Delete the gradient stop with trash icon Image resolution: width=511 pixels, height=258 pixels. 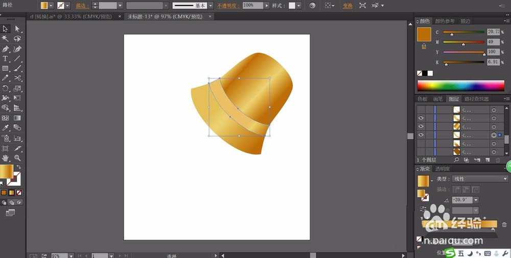tap(504, 224)
